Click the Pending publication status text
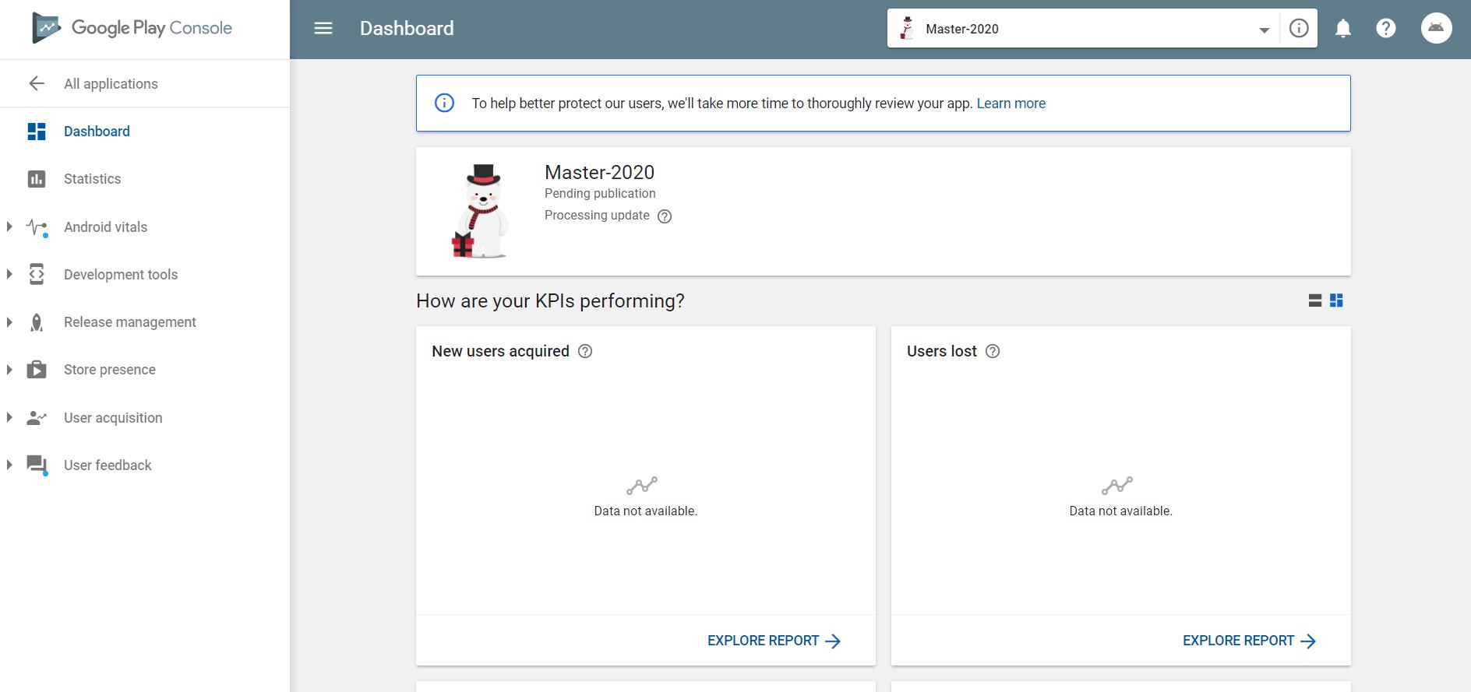The image size is (1471, 692). 600,193
